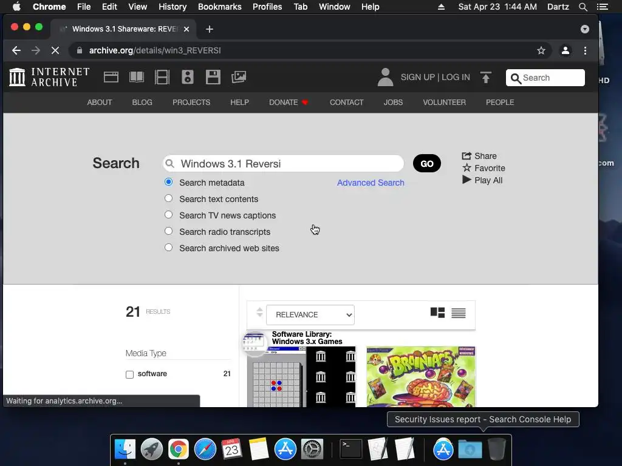The image size is (622, 466).
Task: Open the ABOUT nav link
Action: (x=100, y=102)
